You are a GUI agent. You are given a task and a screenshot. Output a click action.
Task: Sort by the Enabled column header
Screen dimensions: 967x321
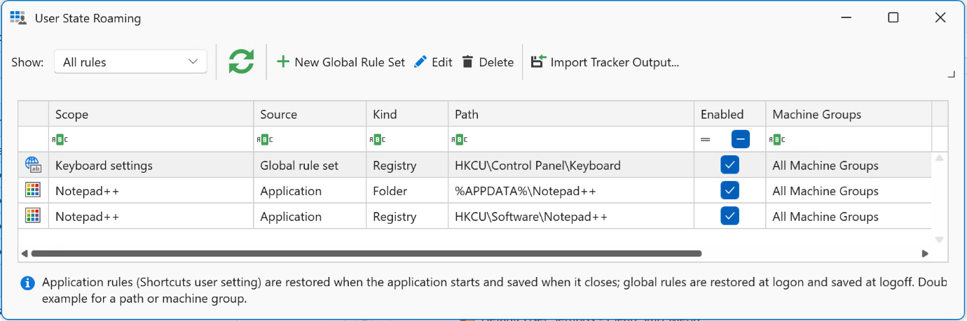(730, 114)
